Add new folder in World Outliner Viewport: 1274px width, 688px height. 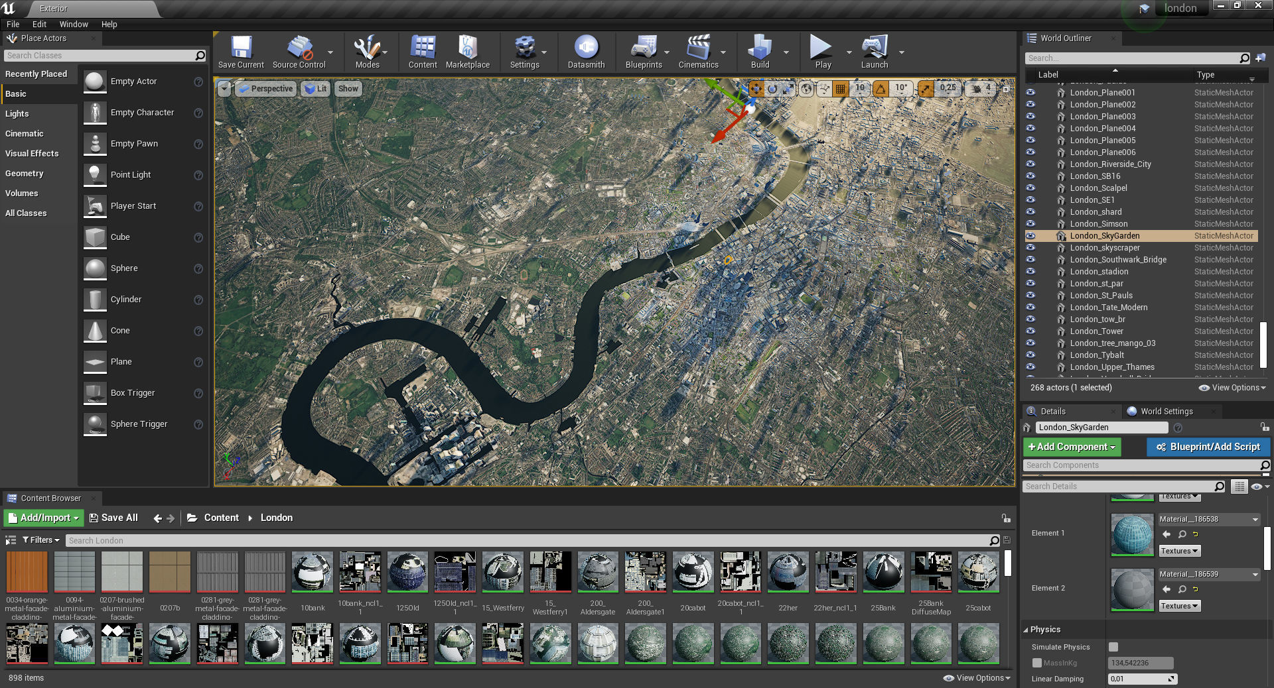[x=1260, y=58]
